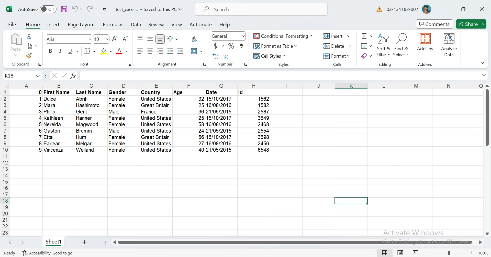Expand Conditional Formatting menu
Viewport: 491px width, 257px height.
click(x=283, y=36)
